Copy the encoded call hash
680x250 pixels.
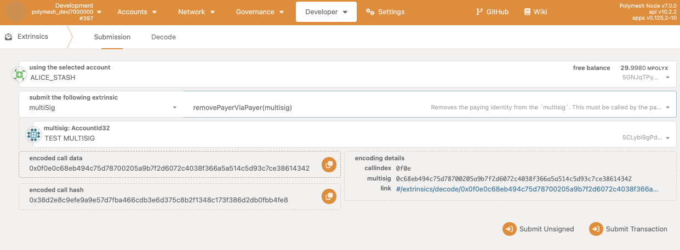pos(329,196)
